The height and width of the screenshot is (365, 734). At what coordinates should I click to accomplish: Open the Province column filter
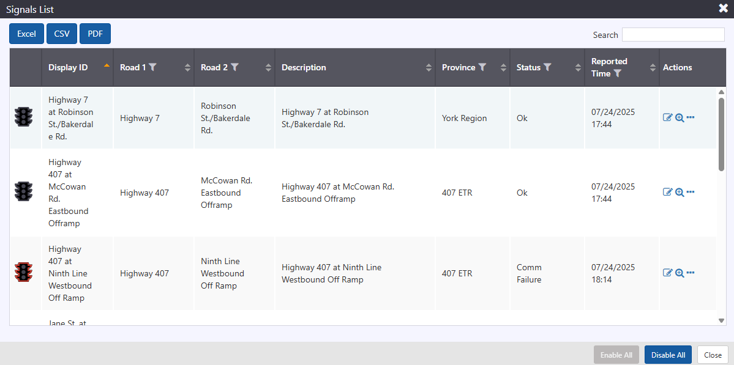tap(482, 67)
